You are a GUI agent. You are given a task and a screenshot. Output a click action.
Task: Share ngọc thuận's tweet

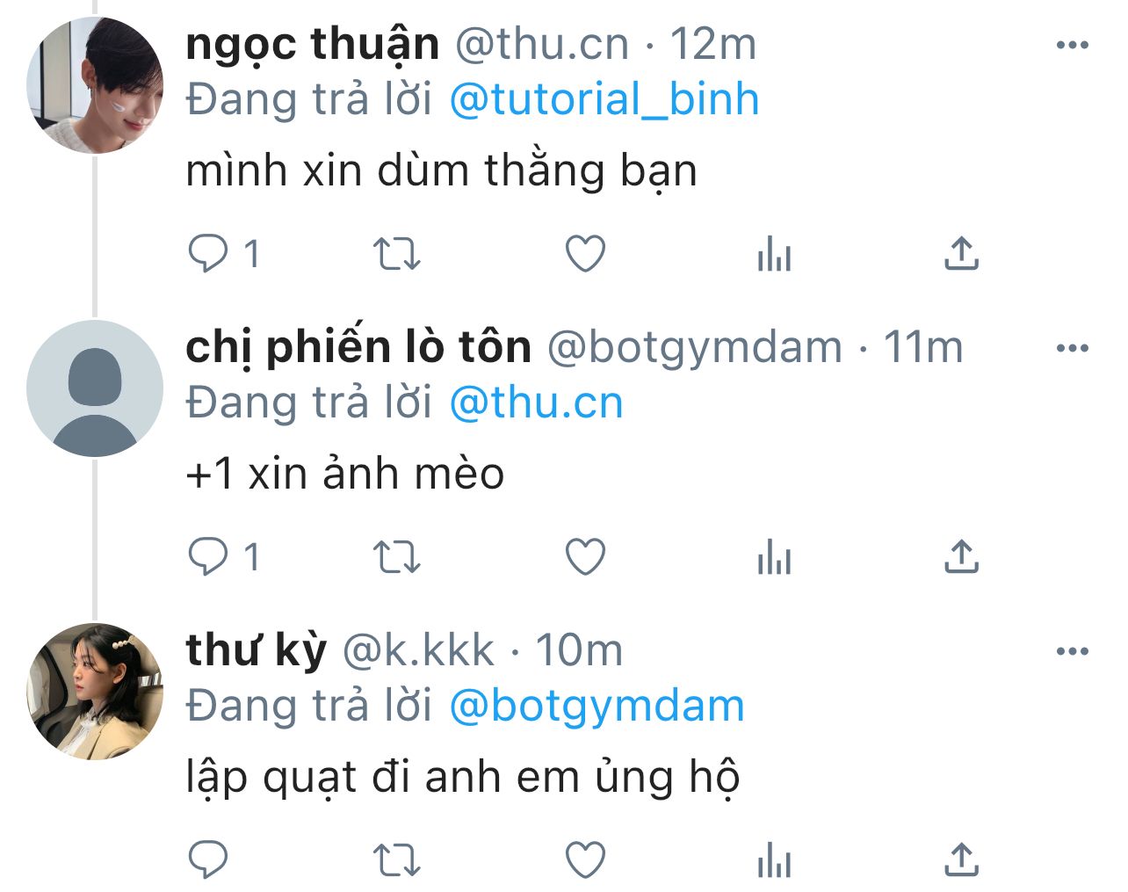[x=962, y=254]
